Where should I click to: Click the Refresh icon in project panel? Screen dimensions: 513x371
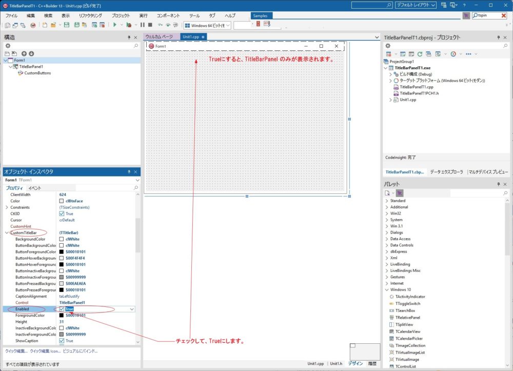(x=420, y=53)
